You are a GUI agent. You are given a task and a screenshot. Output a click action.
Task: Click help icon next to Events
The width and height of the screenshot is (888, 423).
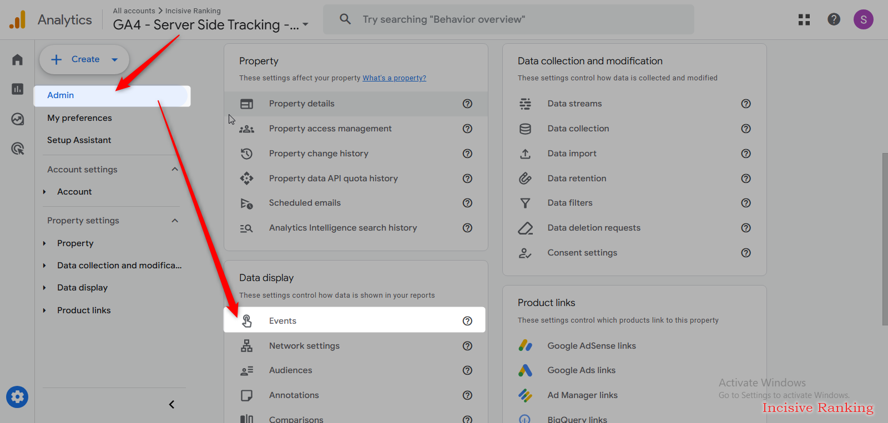tap(467, 321)
